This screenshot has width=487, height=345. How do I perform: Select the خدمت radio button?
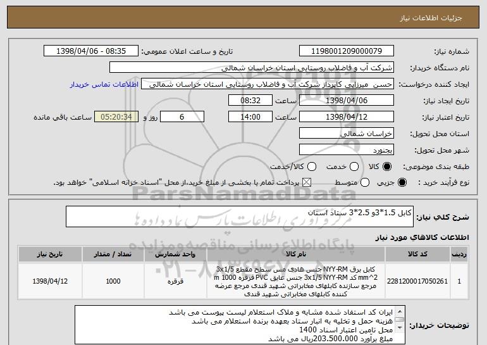coord(354,166)
